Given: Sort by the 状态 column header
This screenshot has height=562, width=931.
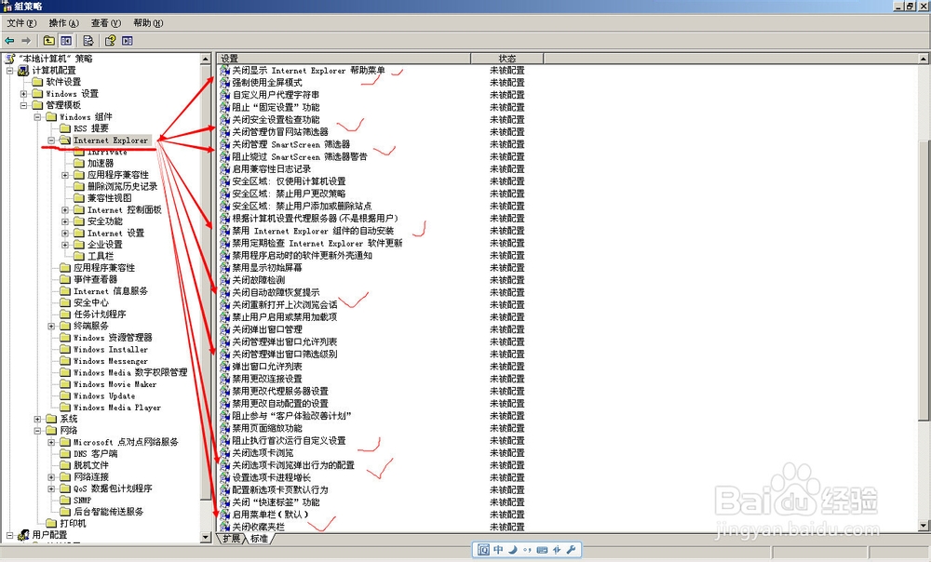Looking at the screenshot, I should pos(507,59).
